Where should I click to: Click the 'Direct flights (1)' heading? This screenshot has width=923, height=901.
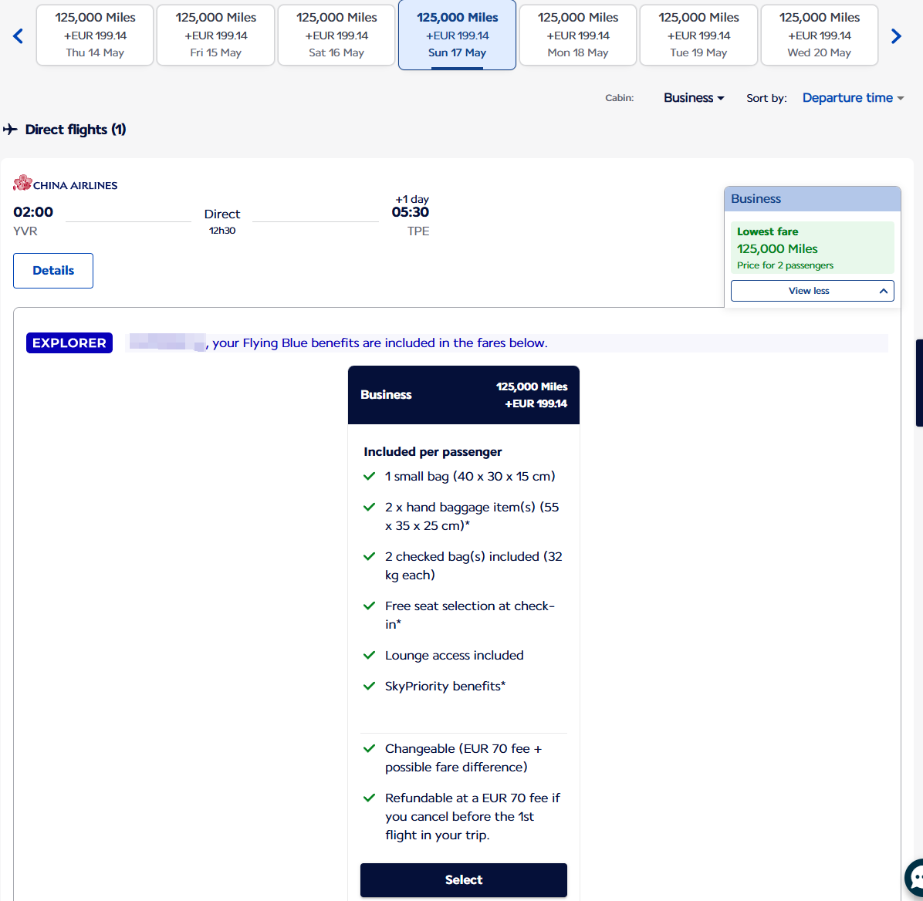tap(76, 130)
